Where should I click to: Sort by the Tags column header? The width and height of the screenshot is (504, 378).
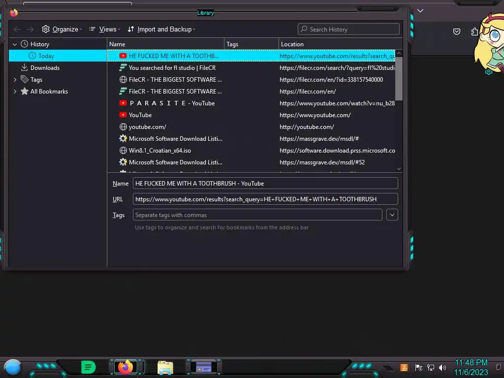pos(252,44)
